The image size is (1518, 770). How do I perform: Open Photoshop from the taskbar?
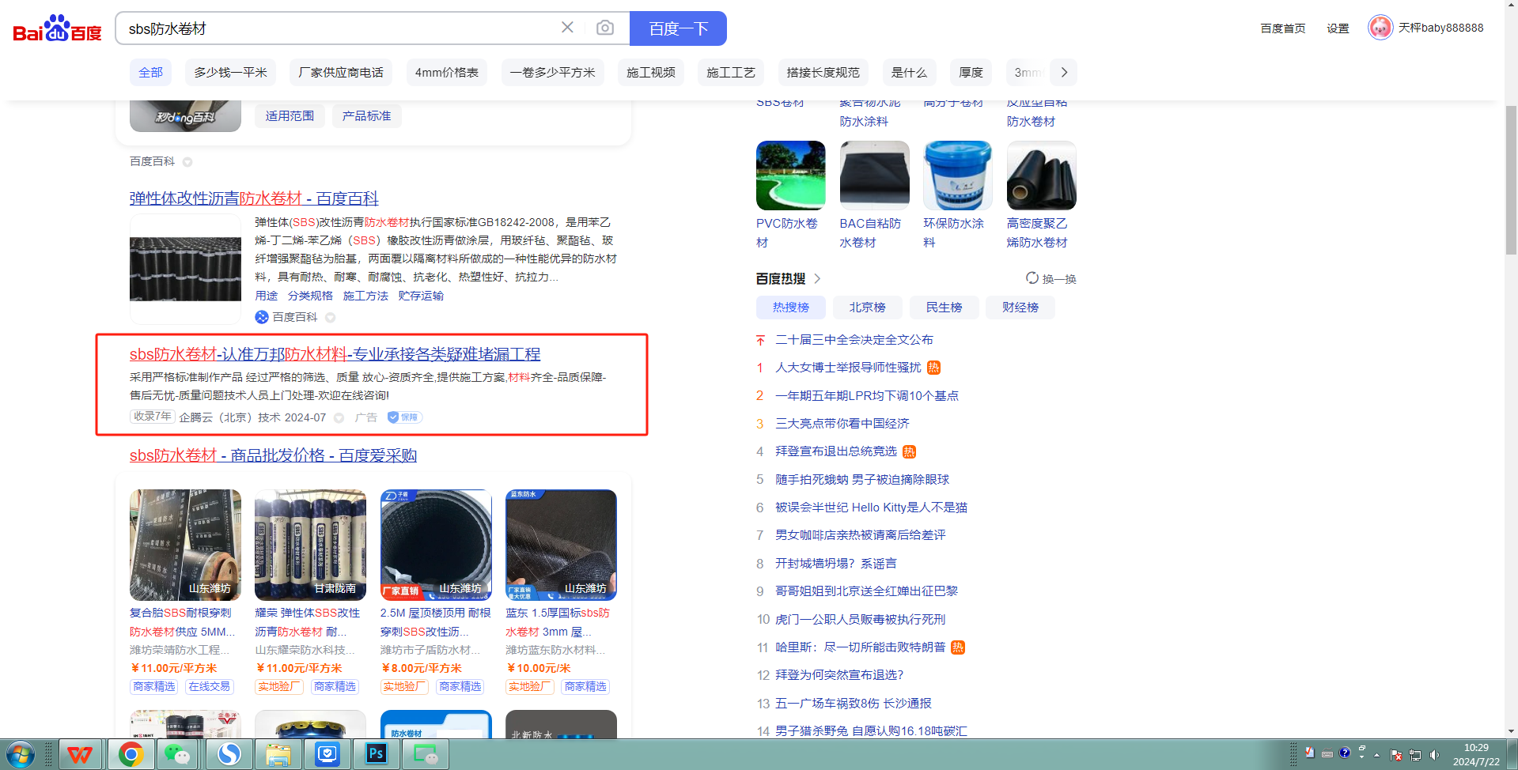(376, 754)
